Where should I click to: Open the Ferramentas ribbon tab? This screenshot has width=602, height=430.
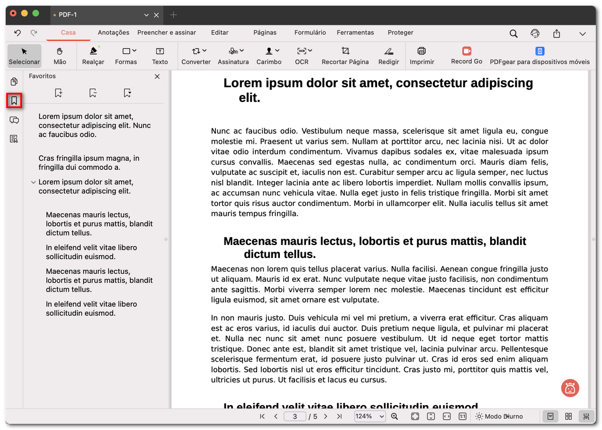click(x=356, y=32)
